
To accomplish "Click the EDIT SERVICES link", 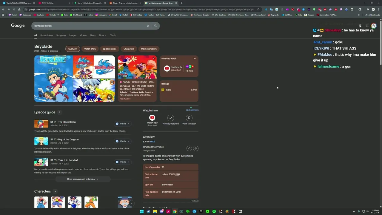I will (x=192, y=110).
